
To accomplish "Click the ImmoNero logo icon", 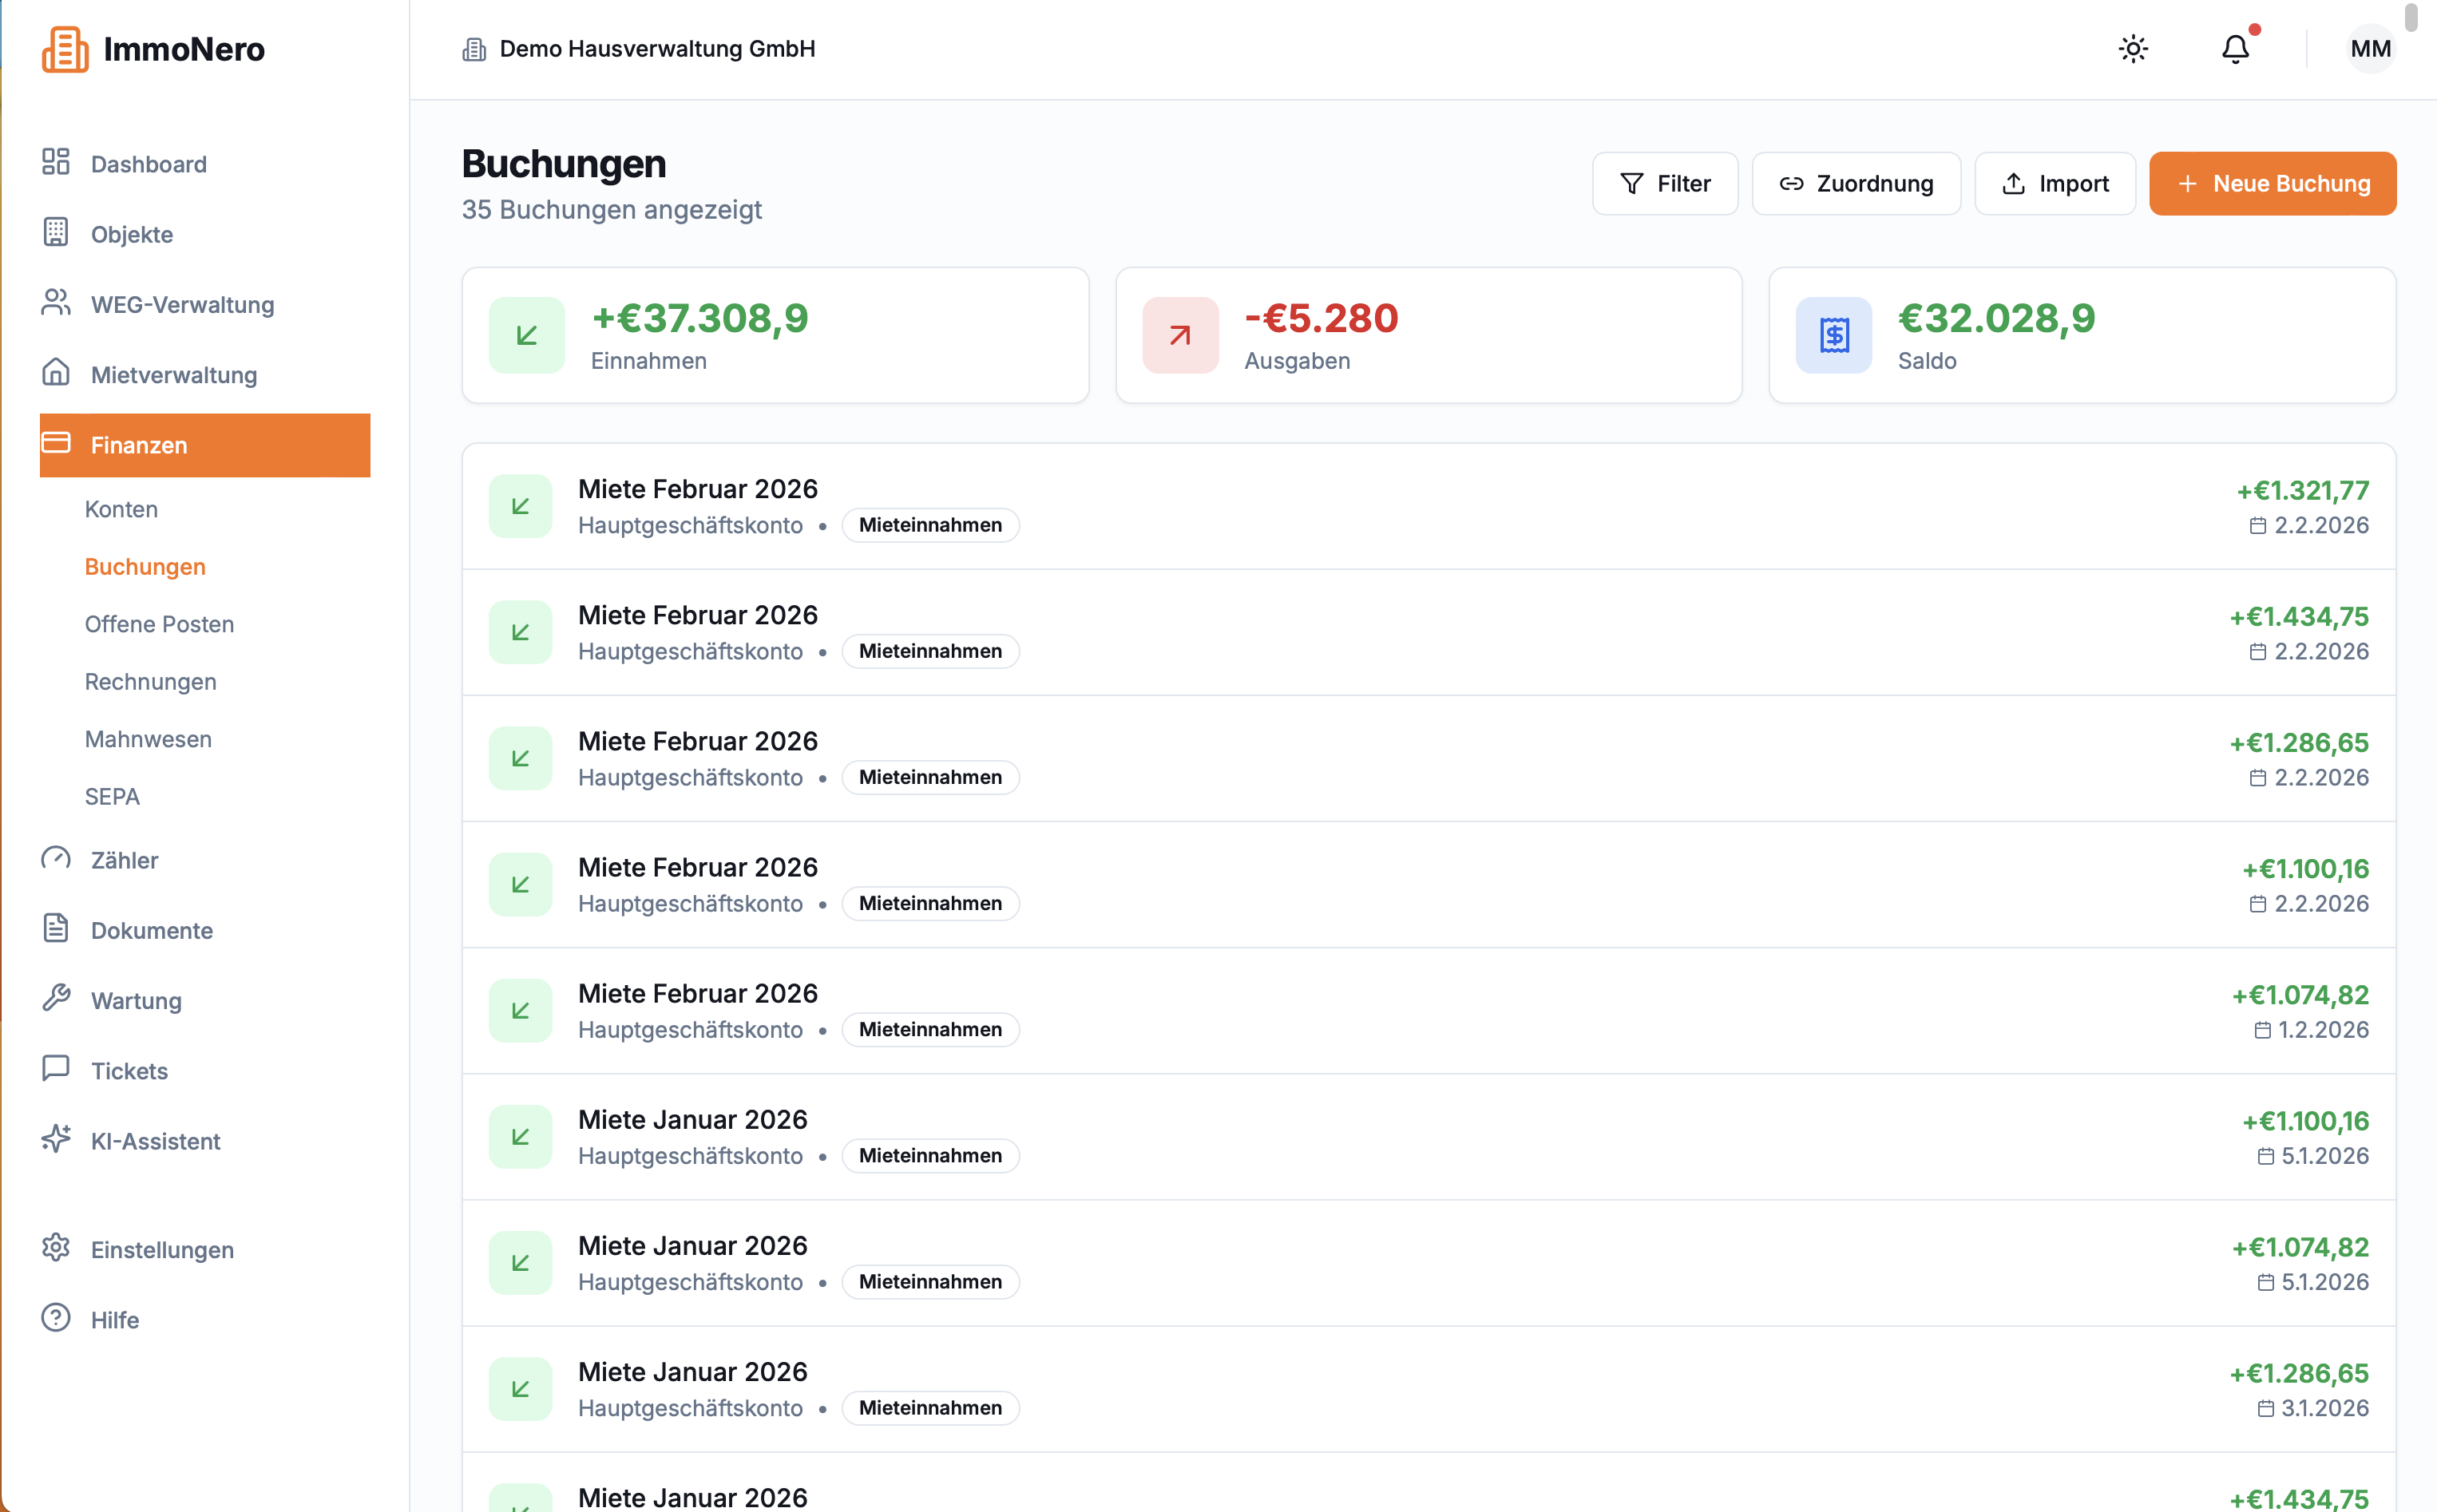I will (x=65, y=49).
